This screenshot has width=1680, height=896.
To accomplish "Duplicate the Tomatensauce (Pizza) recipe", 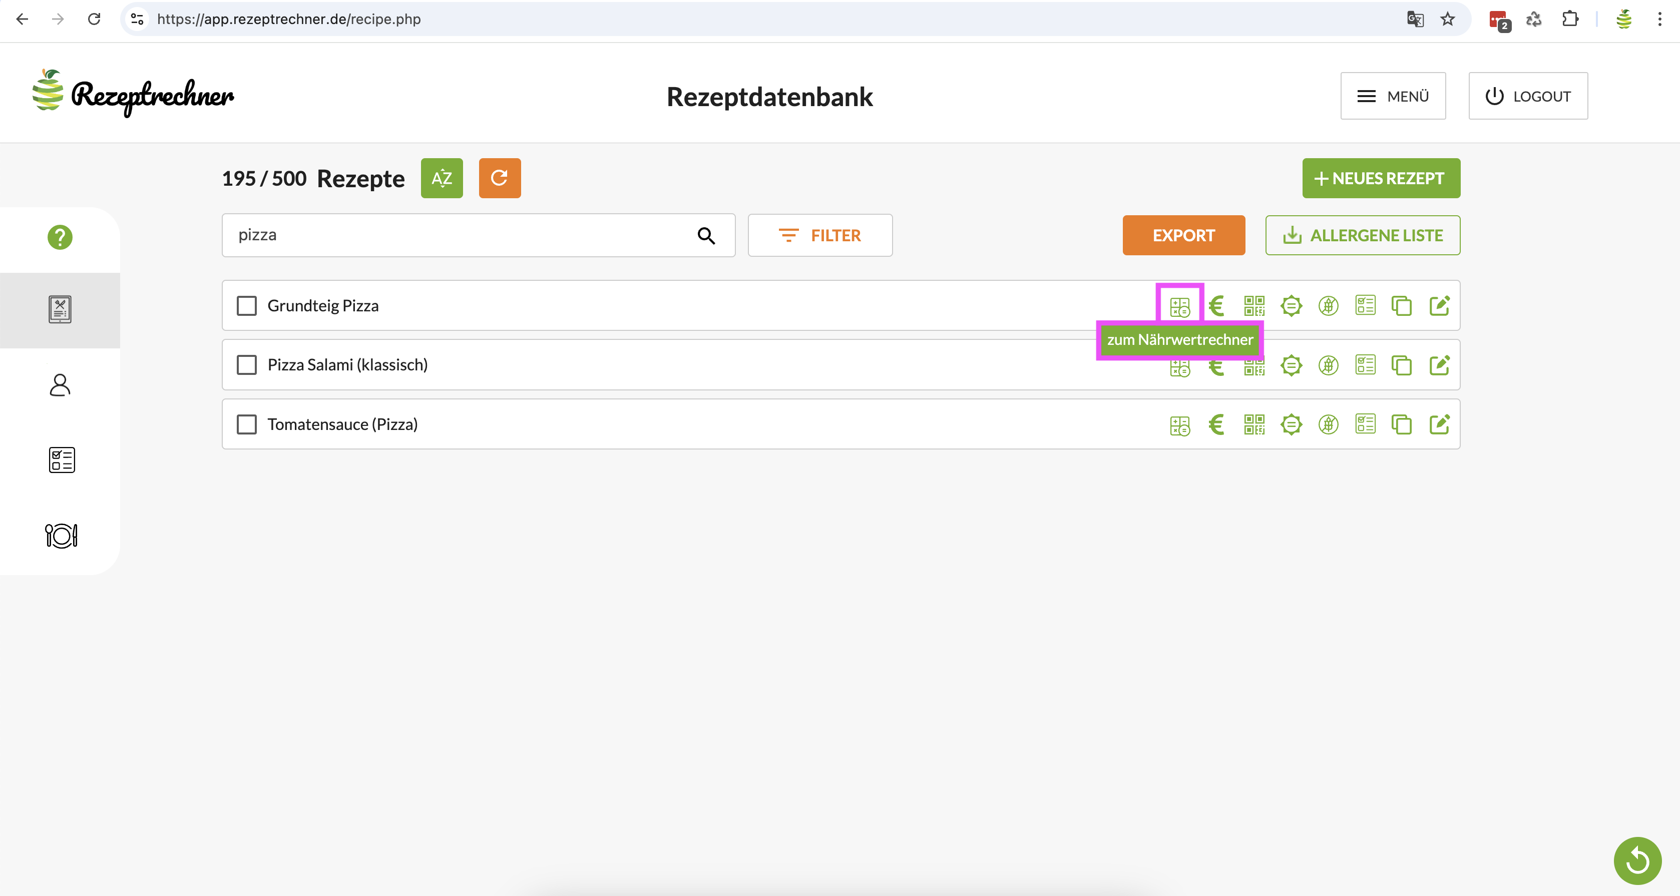I will click(1402, 424).
